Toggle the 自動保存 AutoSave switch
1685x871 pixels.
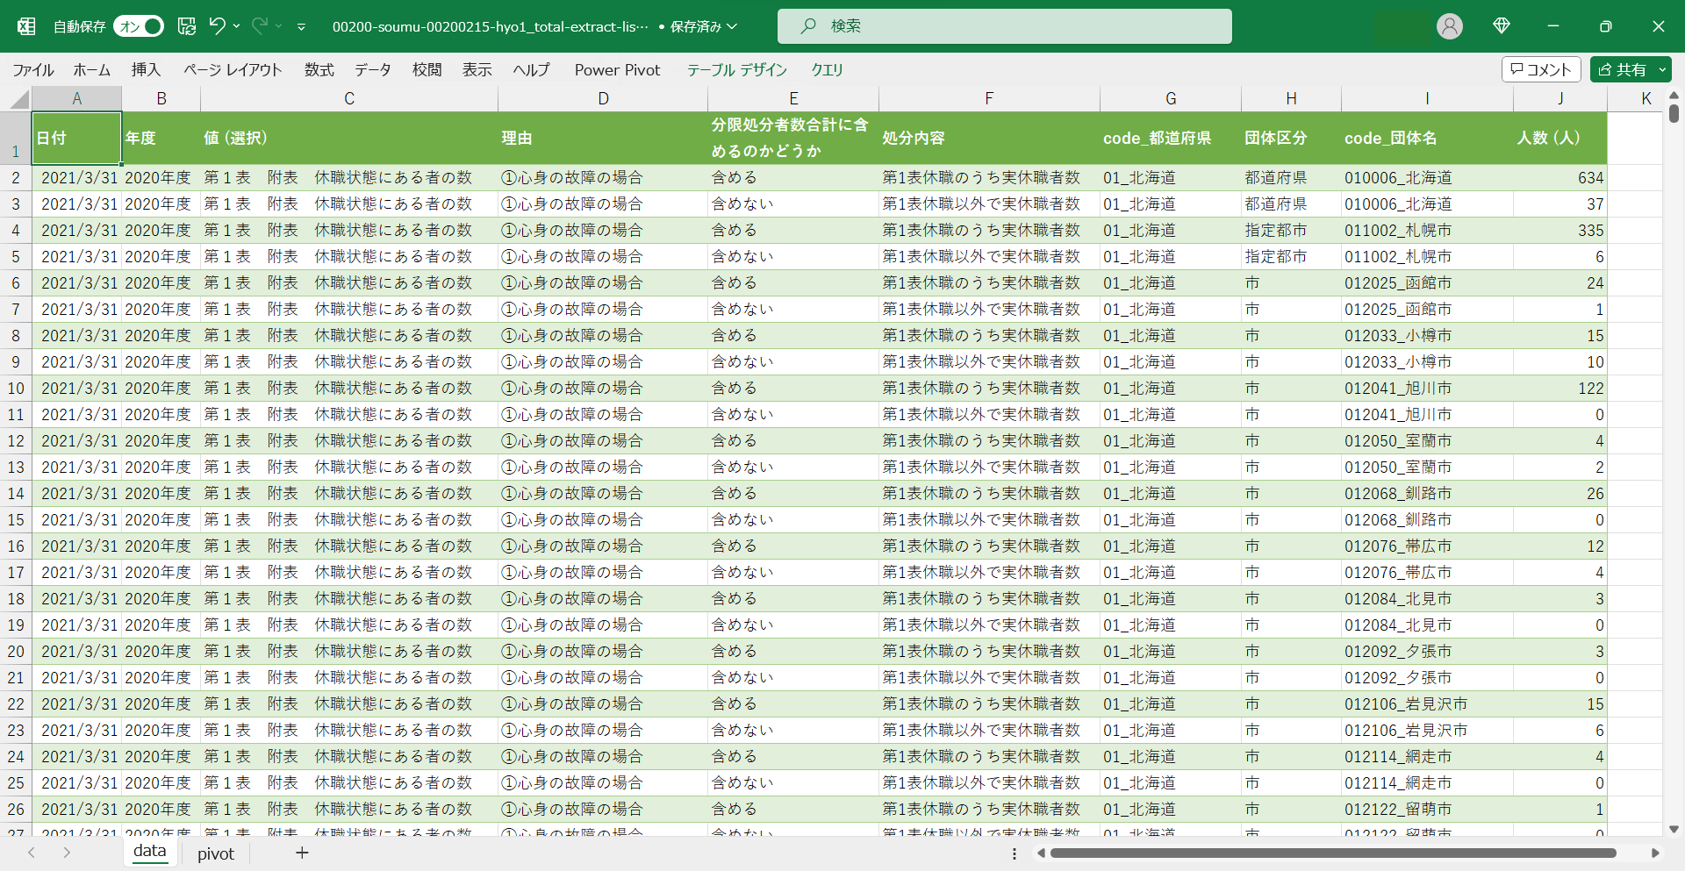click(x=139, y=26)
